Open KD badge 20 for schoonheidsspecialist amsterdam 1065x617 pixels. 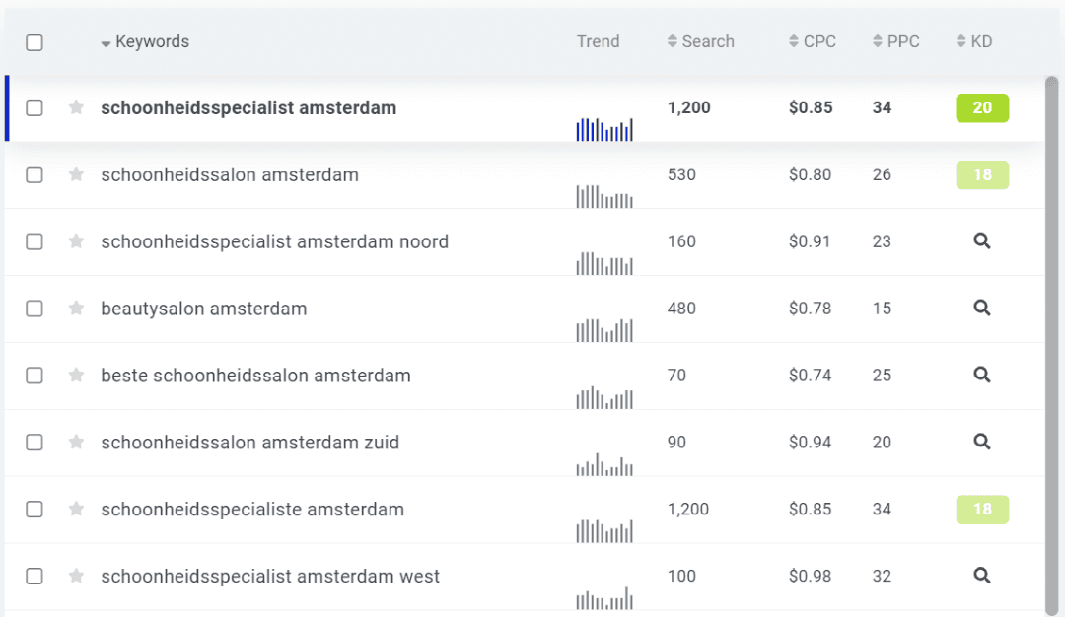click(x=982, y=107)
